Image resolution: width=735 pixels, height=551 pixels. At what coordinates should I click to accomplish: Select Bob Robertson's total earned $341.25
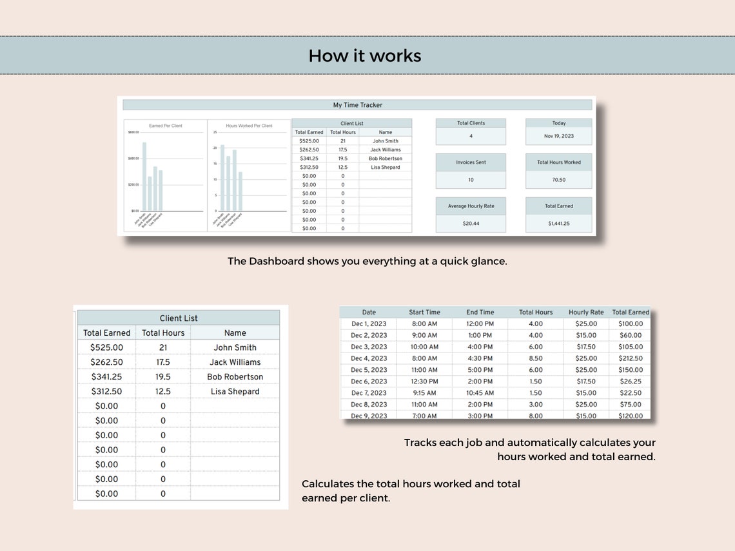[106, 376]
